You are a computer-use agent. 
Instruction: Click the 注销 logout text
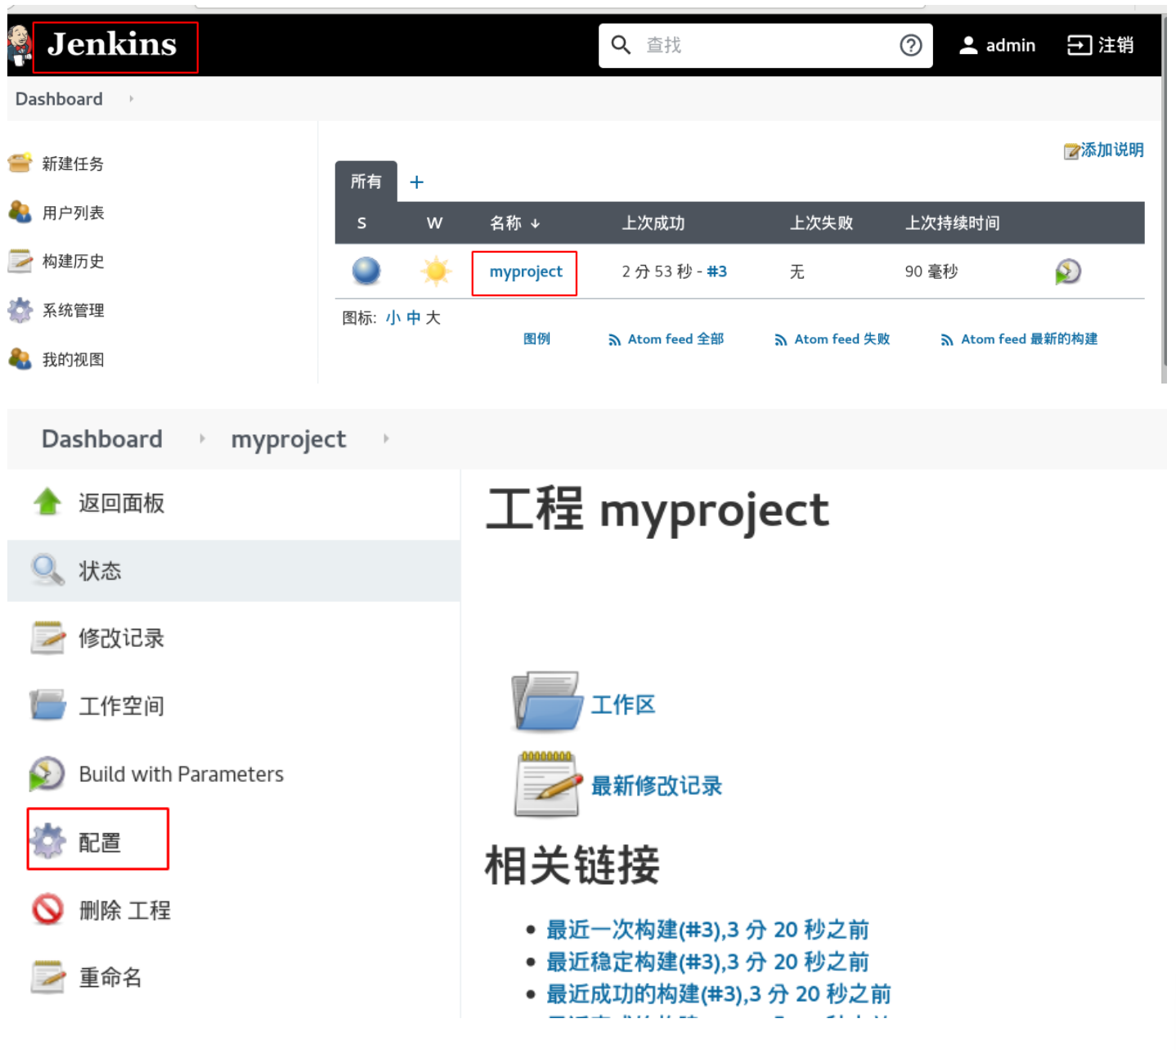click(x=1116, y=45)
